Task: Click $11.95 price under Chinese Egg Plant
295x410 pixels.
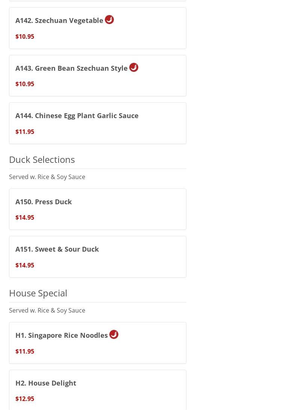Action: (x=25, y=132)
